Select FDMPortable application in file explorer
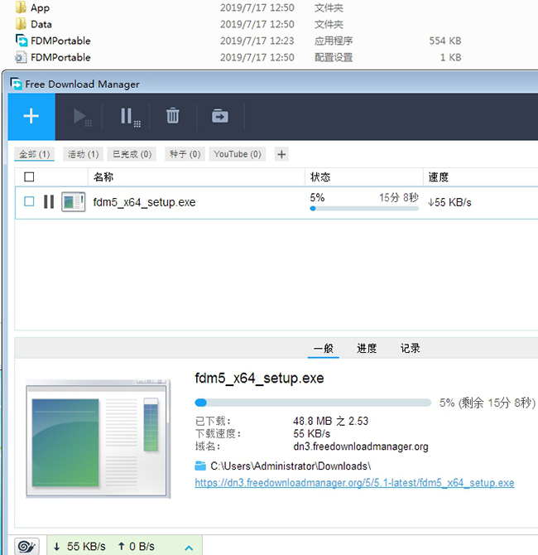Image resolution: width=538 pixels, height=555 pixels. coord(60,41)
